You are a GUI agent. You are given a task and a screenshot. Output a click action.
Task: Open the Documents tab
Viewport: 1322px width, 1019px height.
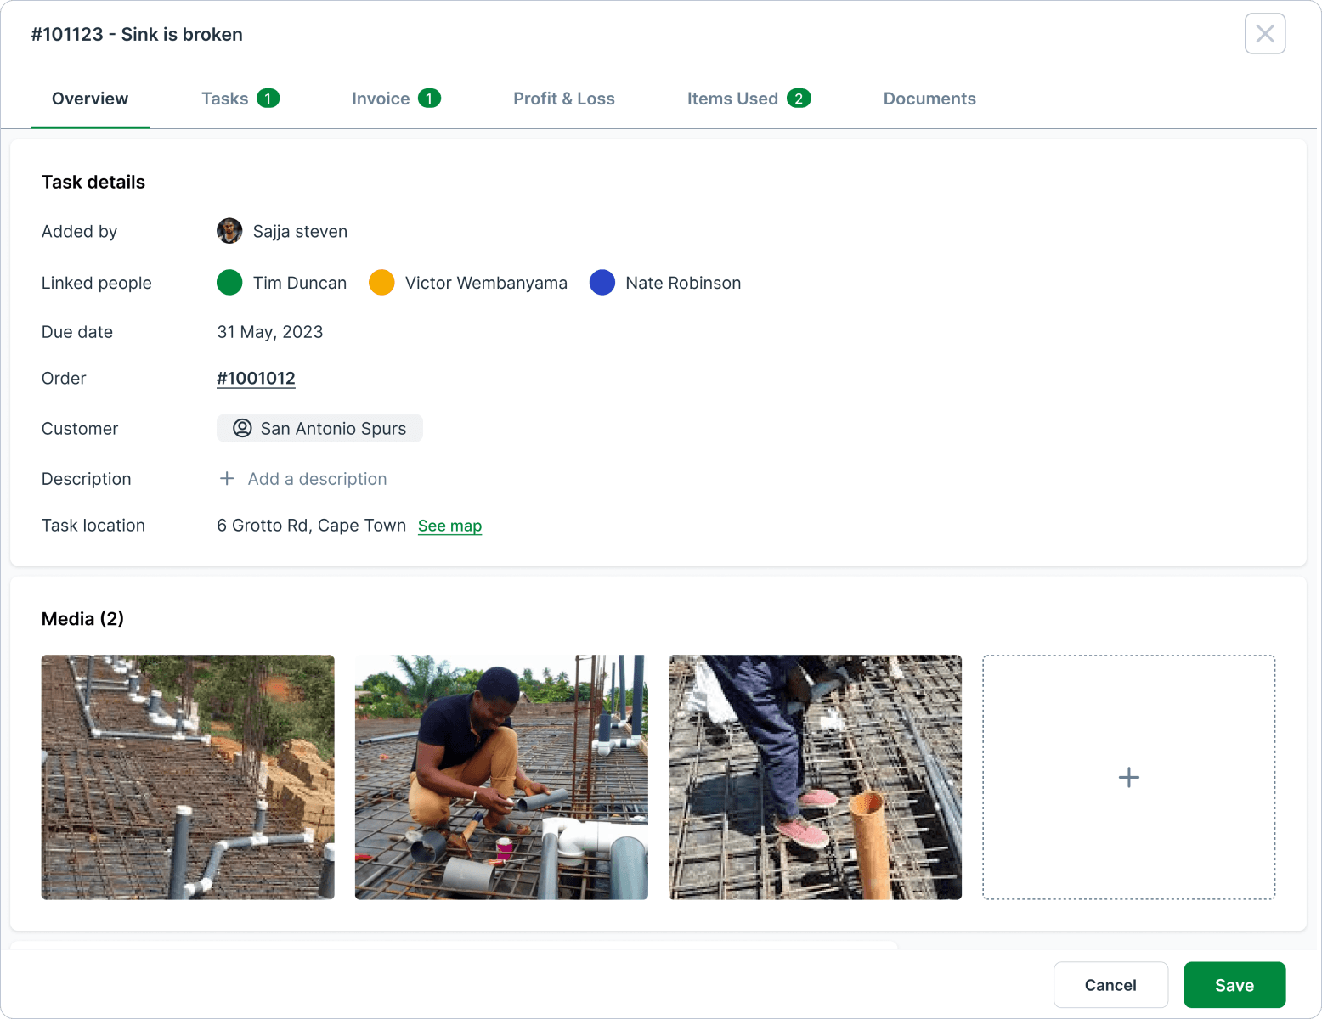point(929,98)
